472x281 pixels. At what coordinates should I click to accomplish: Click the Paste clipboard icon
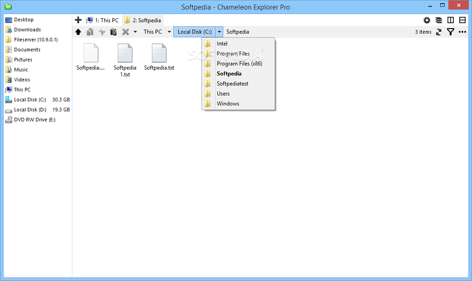(x=114, y=31)
